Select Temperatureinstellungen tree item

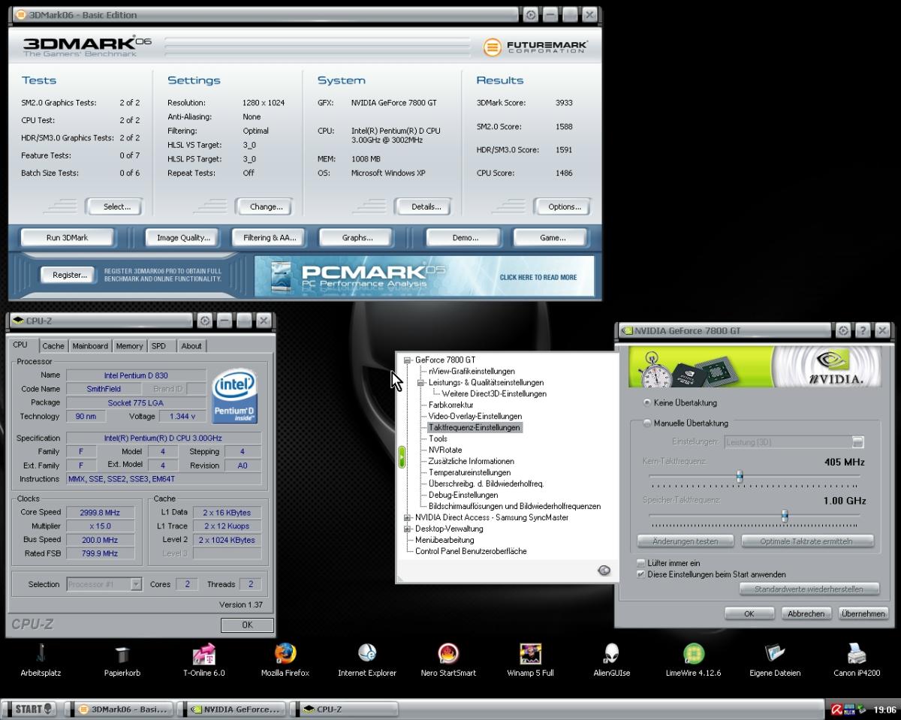tap(469, 472)
